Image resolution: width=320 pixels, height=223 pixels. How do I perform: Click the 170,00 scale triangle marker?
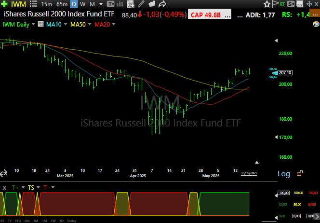(x=276, y=137)
